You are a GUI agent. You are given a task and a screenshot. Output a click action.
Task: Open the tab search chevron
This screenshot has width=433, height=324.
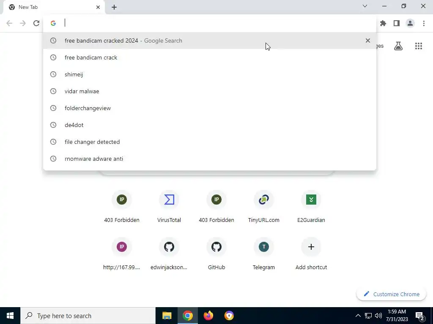click(365, 6)
